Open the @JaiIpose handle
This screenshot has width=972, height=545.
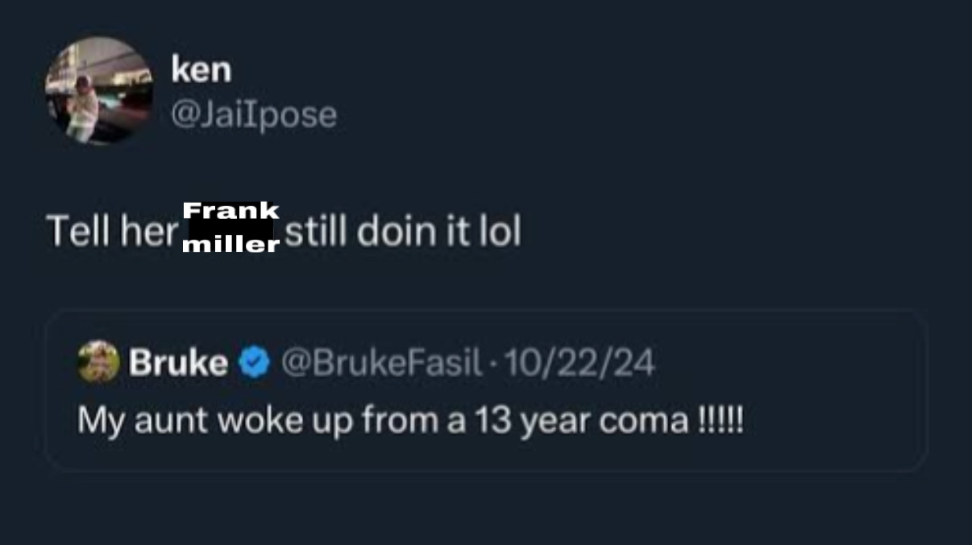click(254, 114)
